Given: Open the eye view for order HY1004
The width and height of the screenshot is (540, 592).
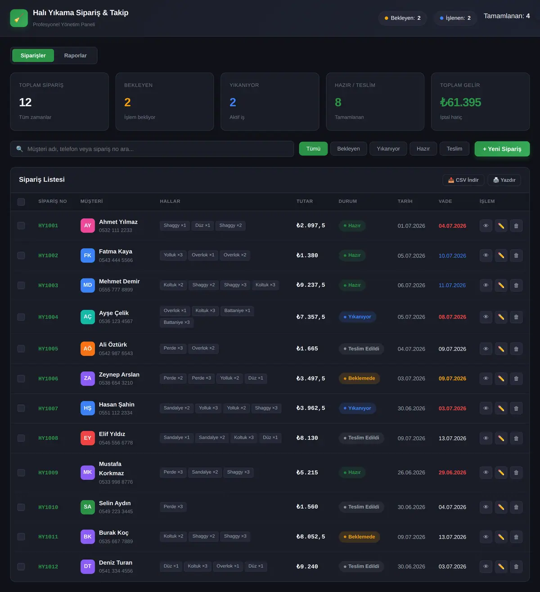Looking at the screenshot, I should [486, 317].
